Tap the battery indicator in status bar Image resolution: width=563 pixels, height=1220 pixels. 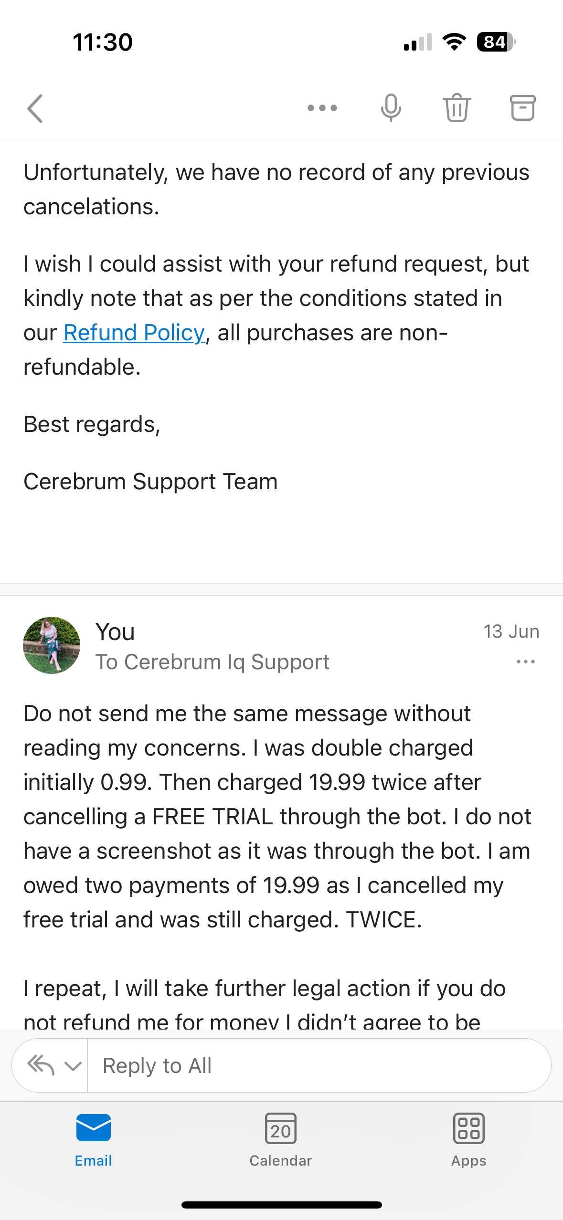(x=496, y=42)
